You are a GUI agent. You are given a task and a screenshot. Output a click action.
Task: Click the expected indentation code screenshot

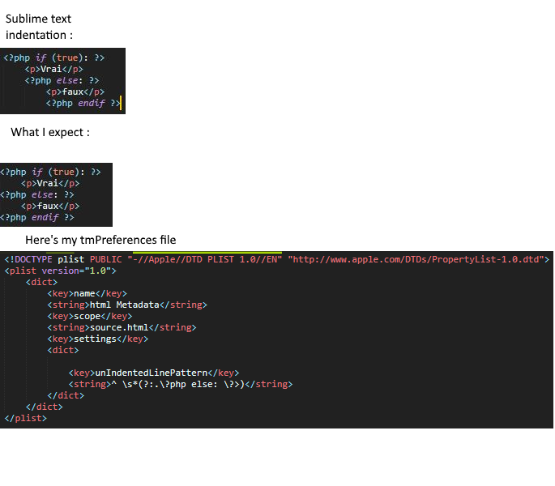(56, 194)
